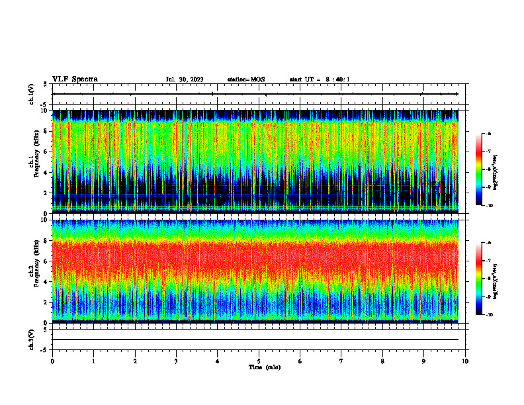Click the ch.2 spectrogram color scale bar
Viewport: 524px width, 405px height.
click(478, 279)
